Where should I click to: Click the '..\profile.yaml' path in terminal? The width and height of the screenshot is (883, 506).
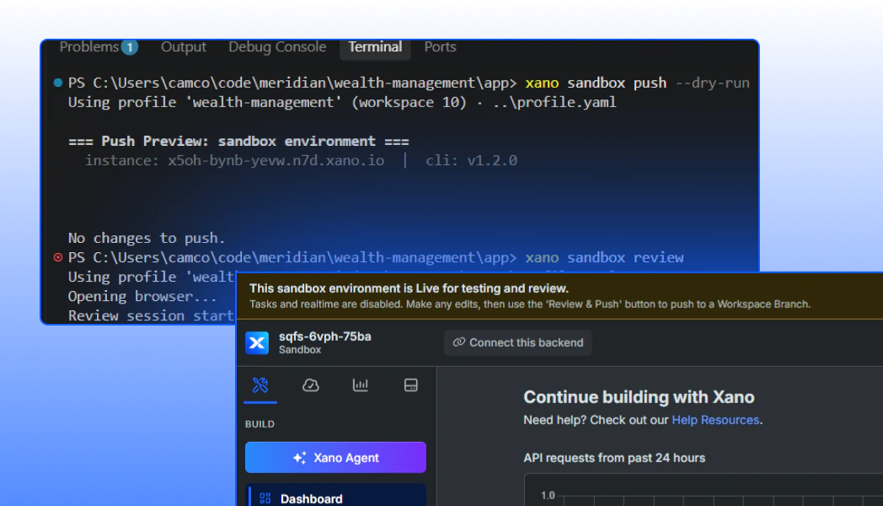click(554, 103)
